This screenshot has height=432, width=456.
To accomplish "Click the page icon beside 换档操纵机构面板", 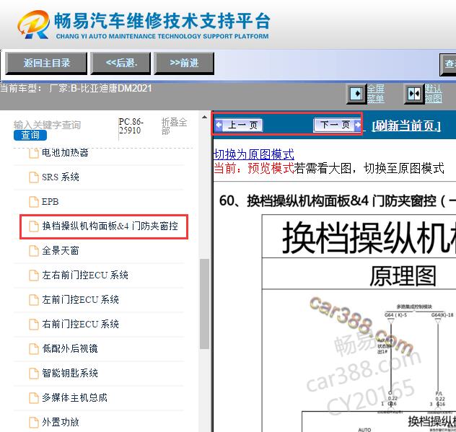I will (34, 226).
